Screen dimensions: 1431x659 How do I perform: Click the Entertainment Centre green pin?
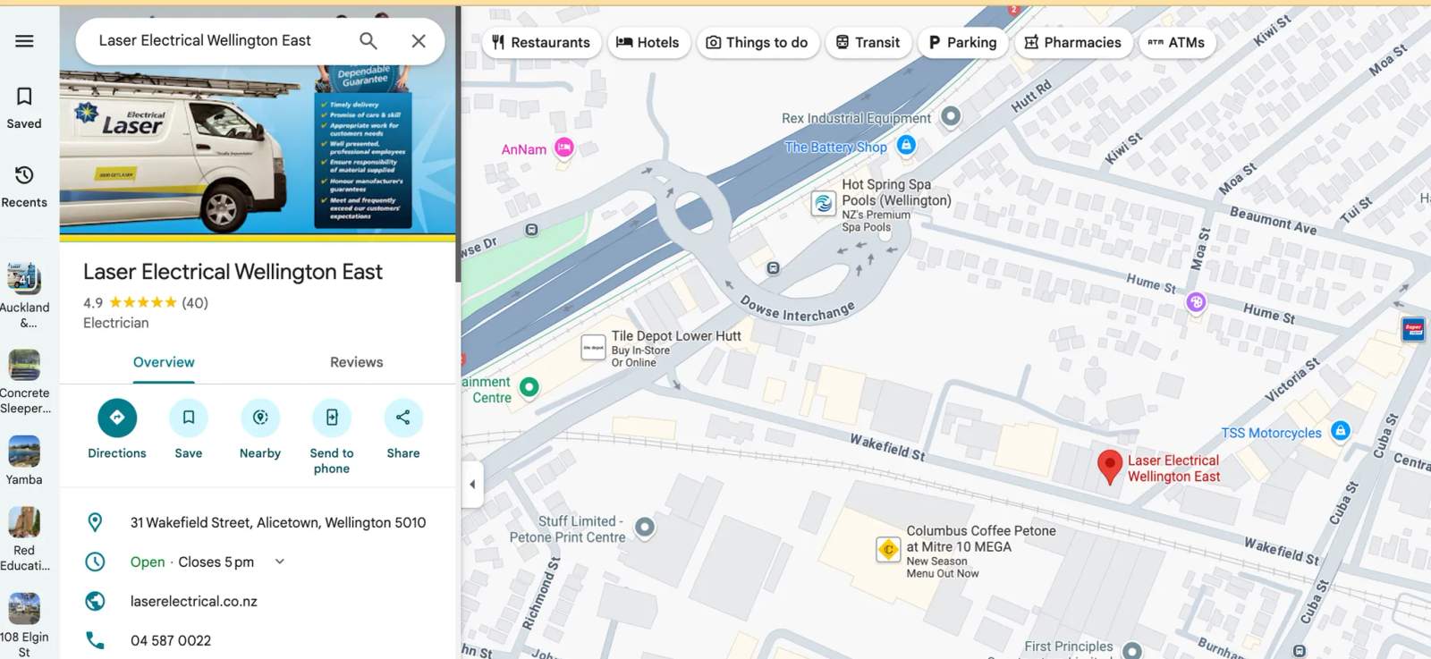coord(529,387)
